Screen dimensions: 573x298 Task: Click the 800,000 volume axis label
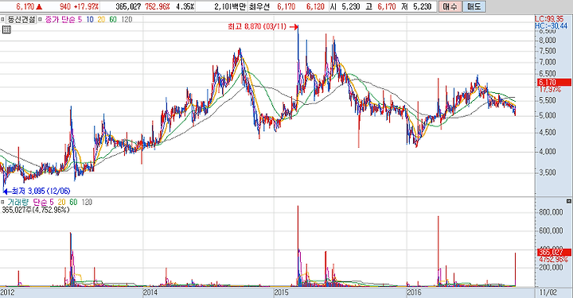[x=551, y=212]
